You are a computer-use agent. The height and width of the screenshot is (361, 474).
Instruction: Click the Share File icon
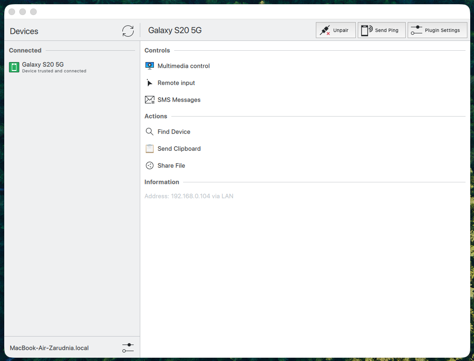(150, 165)
